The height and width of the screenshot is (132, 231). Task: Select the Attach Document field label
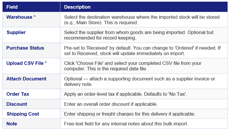pos(26,79)
